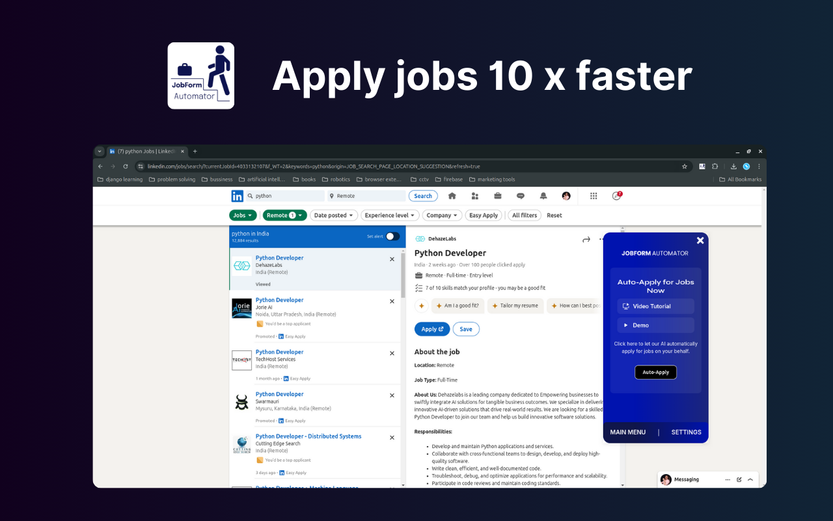Image resolution: width=833 pixels, height=521 pixels.
Task: Open Swarmauri Python Developer job listing
Action: [279, 394]
